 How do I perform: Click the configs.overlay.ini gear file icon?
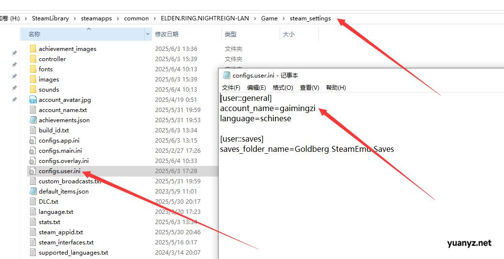pyautogui.click(x=32, y=161)
